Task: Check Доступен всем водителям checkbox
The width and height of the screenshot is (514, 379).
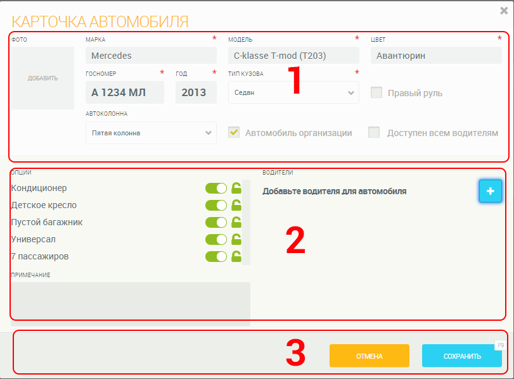Action: tap(375, 132)
